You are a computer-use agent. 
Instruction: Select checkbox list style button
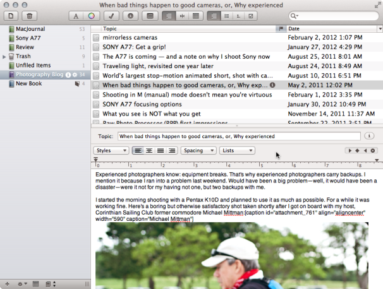251,16
